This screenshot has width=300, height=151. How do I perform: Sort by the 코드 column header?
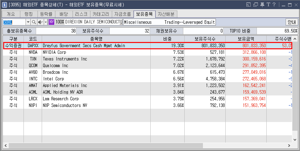33,39
